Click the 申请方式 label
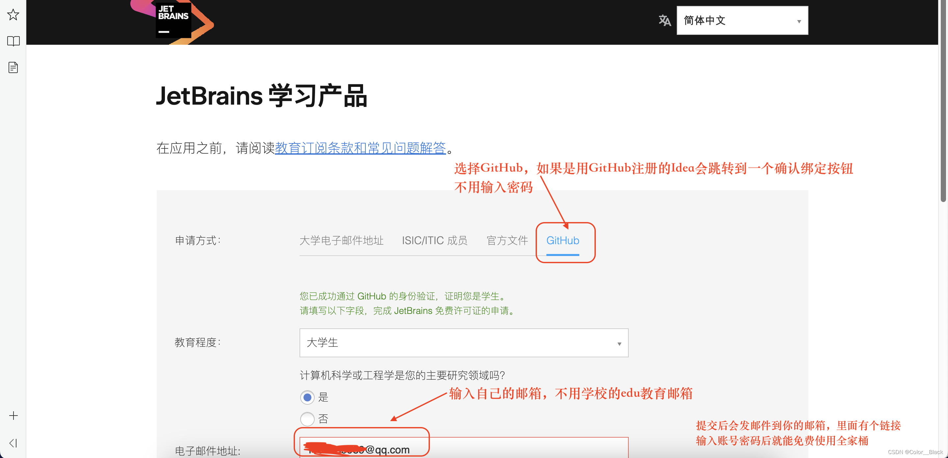This screenshot has width=948, height=458. point(197,241)
